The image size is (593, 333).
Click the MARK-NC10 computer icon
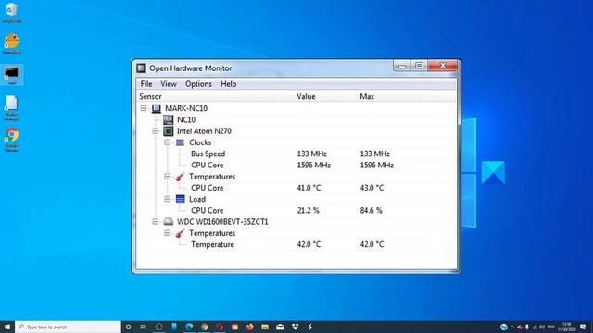157,108
